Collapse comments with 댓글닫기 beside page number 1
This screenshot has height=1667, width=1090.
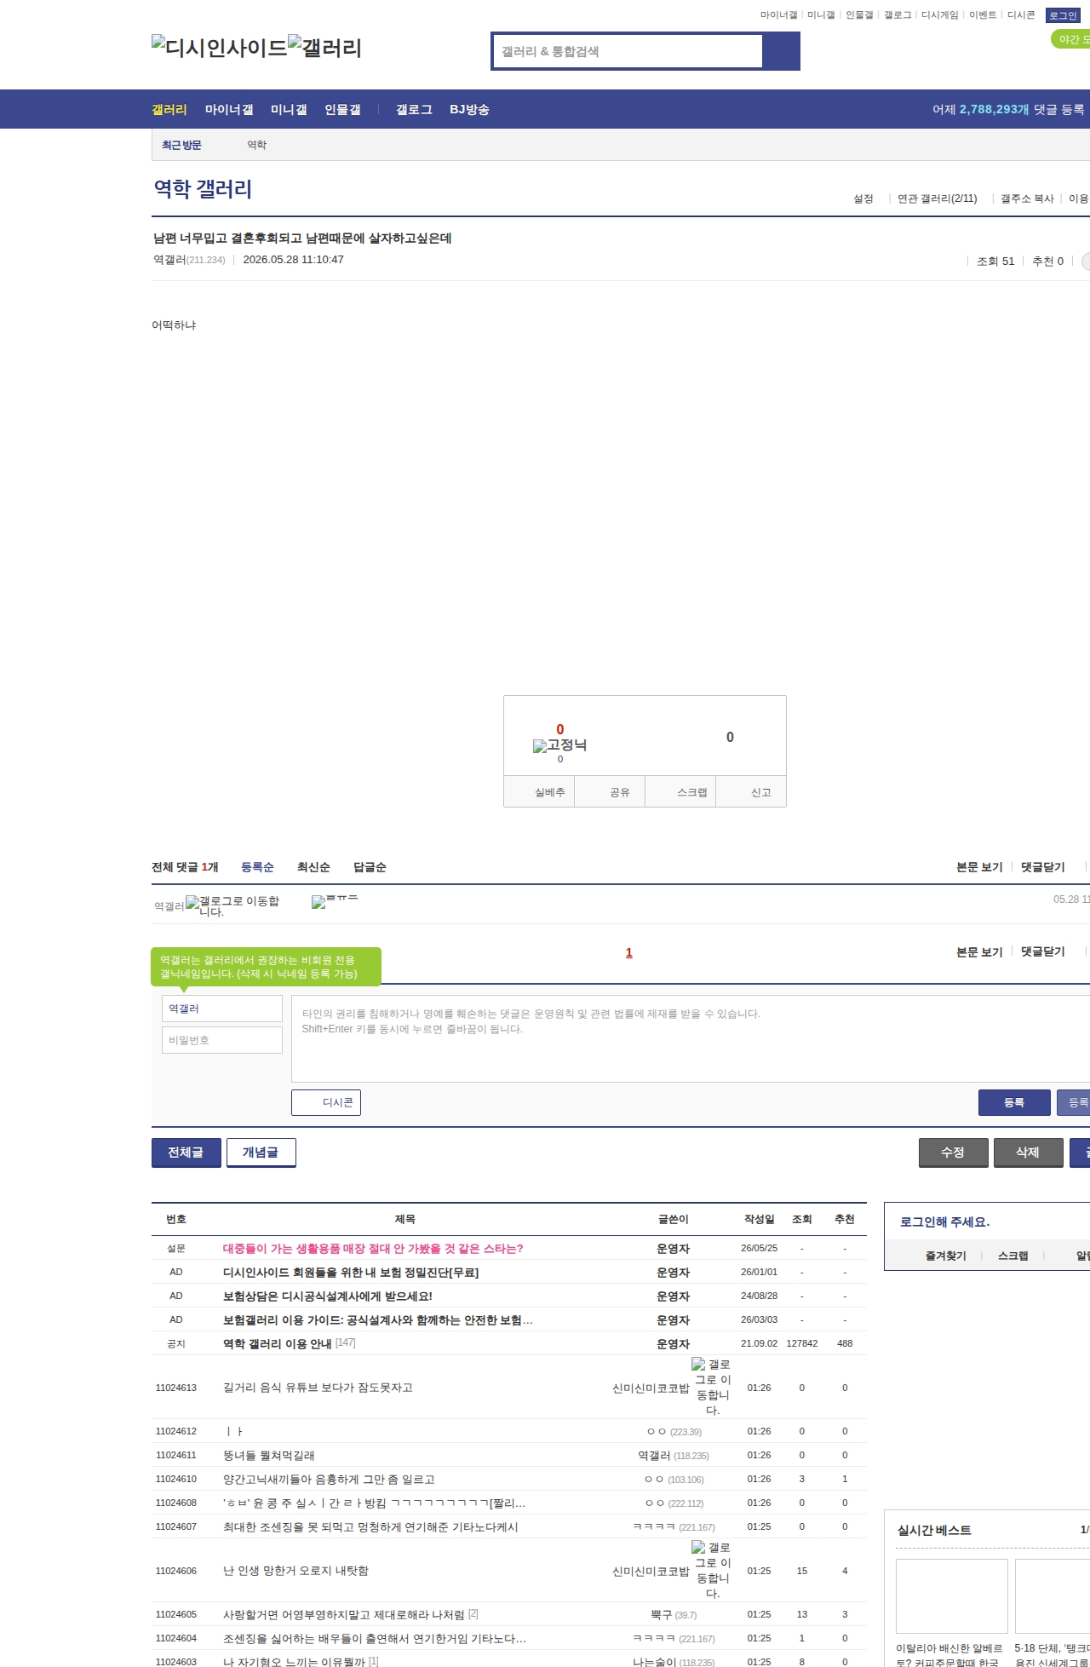pos(1043,952)
